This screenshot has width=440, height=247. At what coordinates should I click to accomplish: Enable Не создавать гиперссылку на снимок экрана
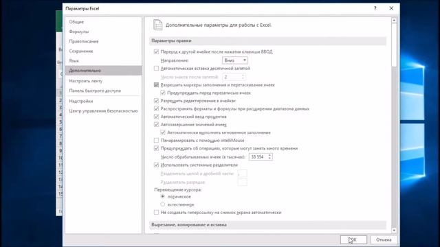[156, 213]
